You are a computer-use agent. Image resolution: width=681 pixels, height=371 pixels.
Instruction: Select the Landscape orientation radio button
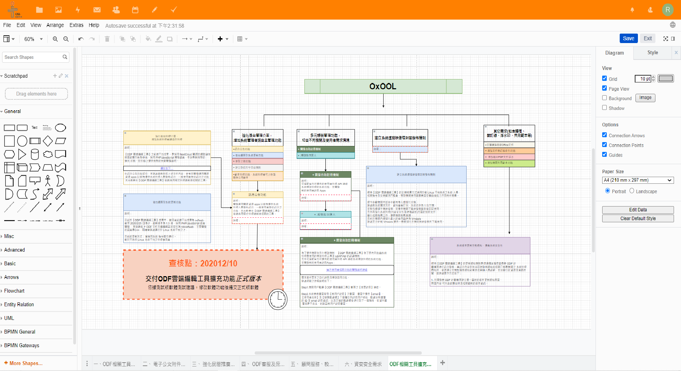tap(632, 191)
